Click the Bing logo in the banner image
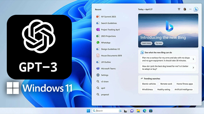This screenshot has height=114, width=204. coord(170,26)
